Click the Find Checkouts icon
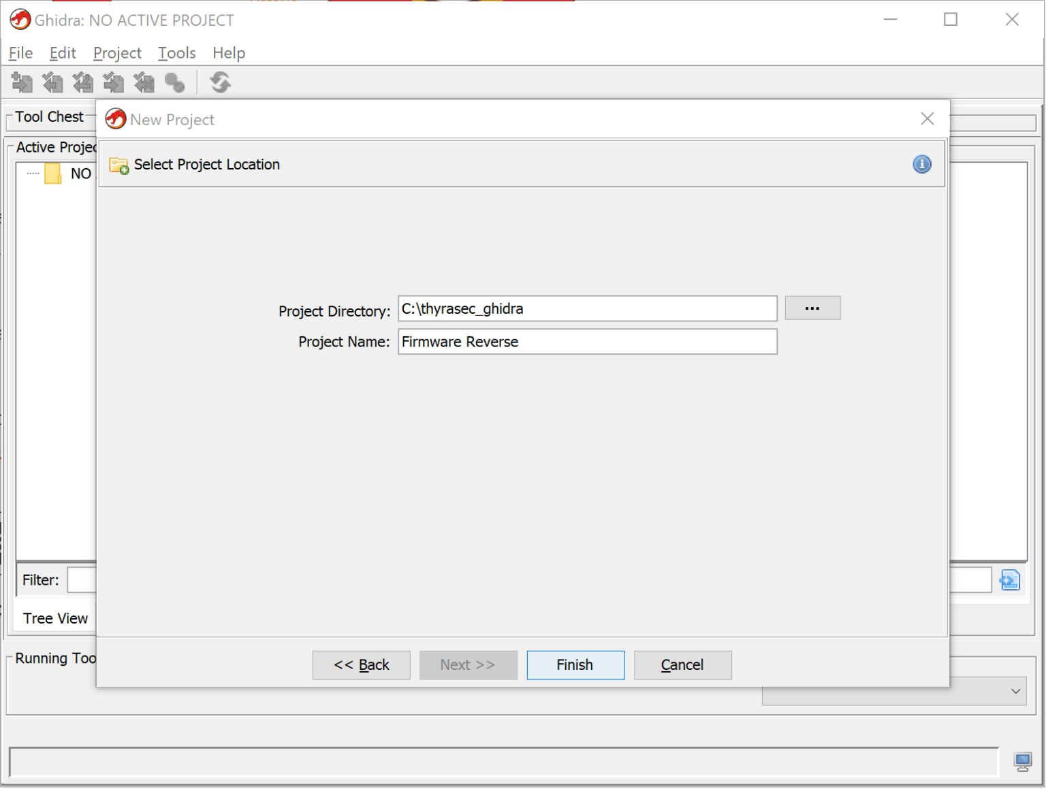Screen dimensions: 1046x789 (x=174, y=82)
